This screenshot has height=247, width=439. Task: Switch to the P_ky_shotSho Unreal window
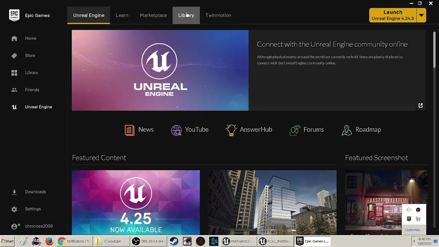tap(276, 241)
